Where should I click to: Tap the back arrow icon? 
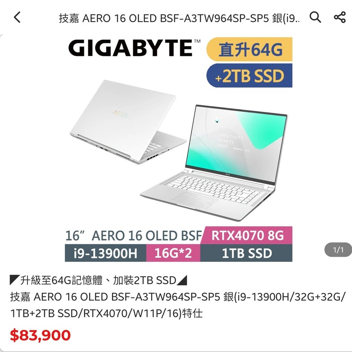tap(17, 17)
